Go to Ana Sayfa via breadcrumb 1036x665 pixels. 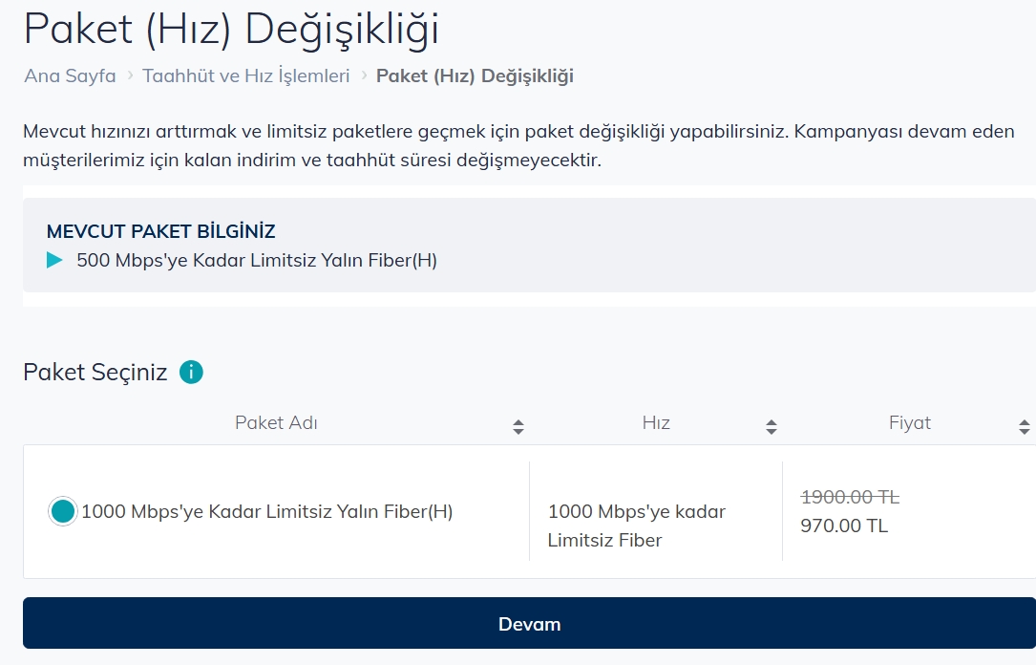(70, 75)
